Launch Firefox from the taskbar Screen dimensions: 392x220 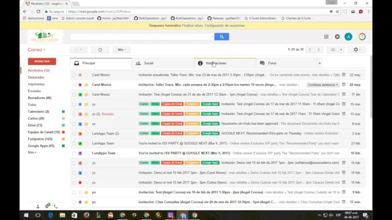click(86, 215)
